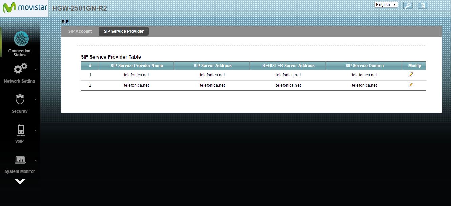Click the System Monitor label
Image resolution: width=451 pixels, height=206 pixels.
(20, 171)
